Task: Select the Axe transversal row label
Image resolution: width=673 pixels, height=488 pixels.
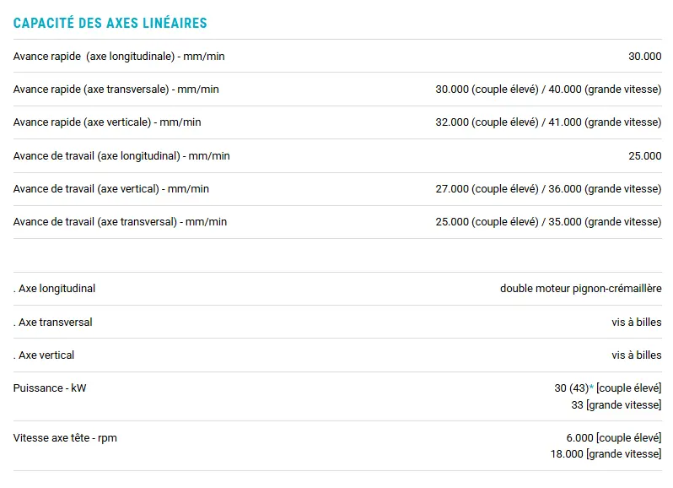Action: pos(53,323)
